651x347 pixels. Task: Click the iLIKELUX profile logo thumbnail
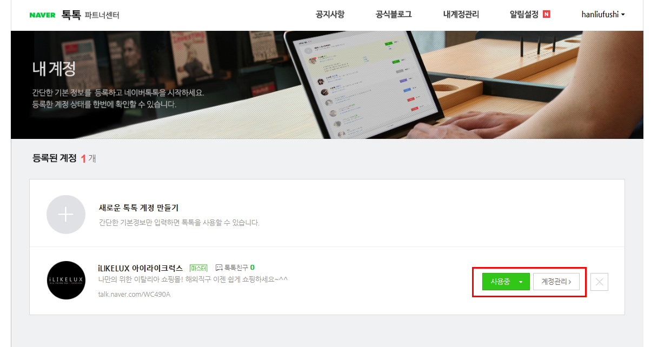[66, 280]
